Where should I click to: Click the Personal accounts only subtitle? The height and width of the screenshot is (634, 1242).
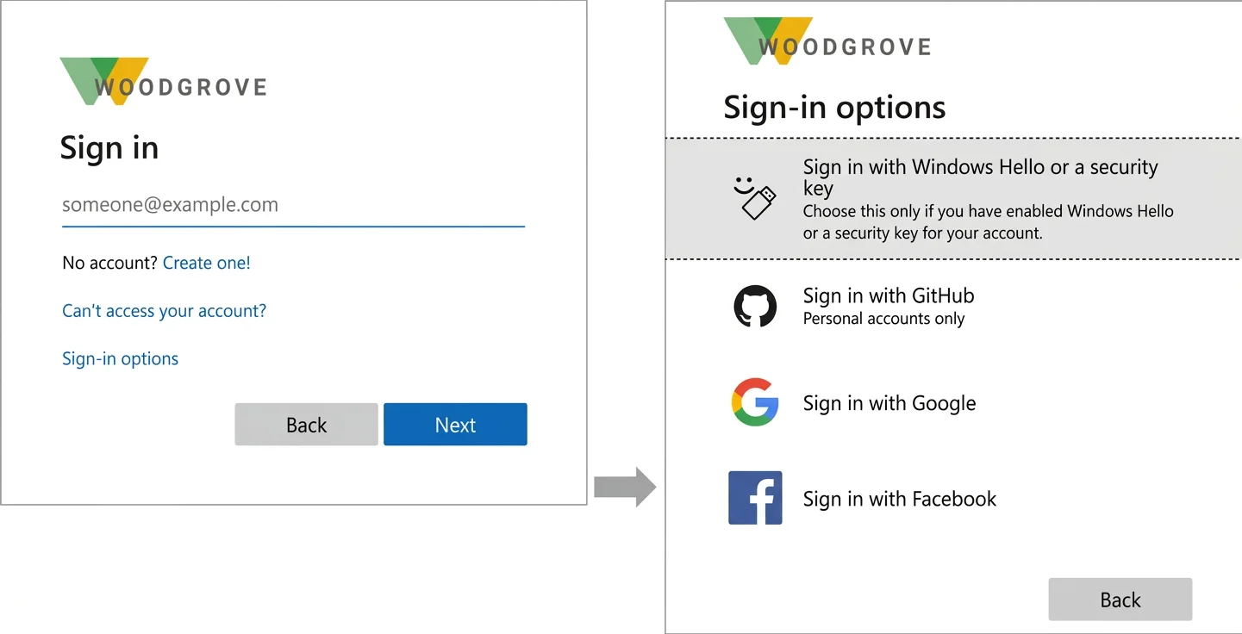tap(883, 319)
